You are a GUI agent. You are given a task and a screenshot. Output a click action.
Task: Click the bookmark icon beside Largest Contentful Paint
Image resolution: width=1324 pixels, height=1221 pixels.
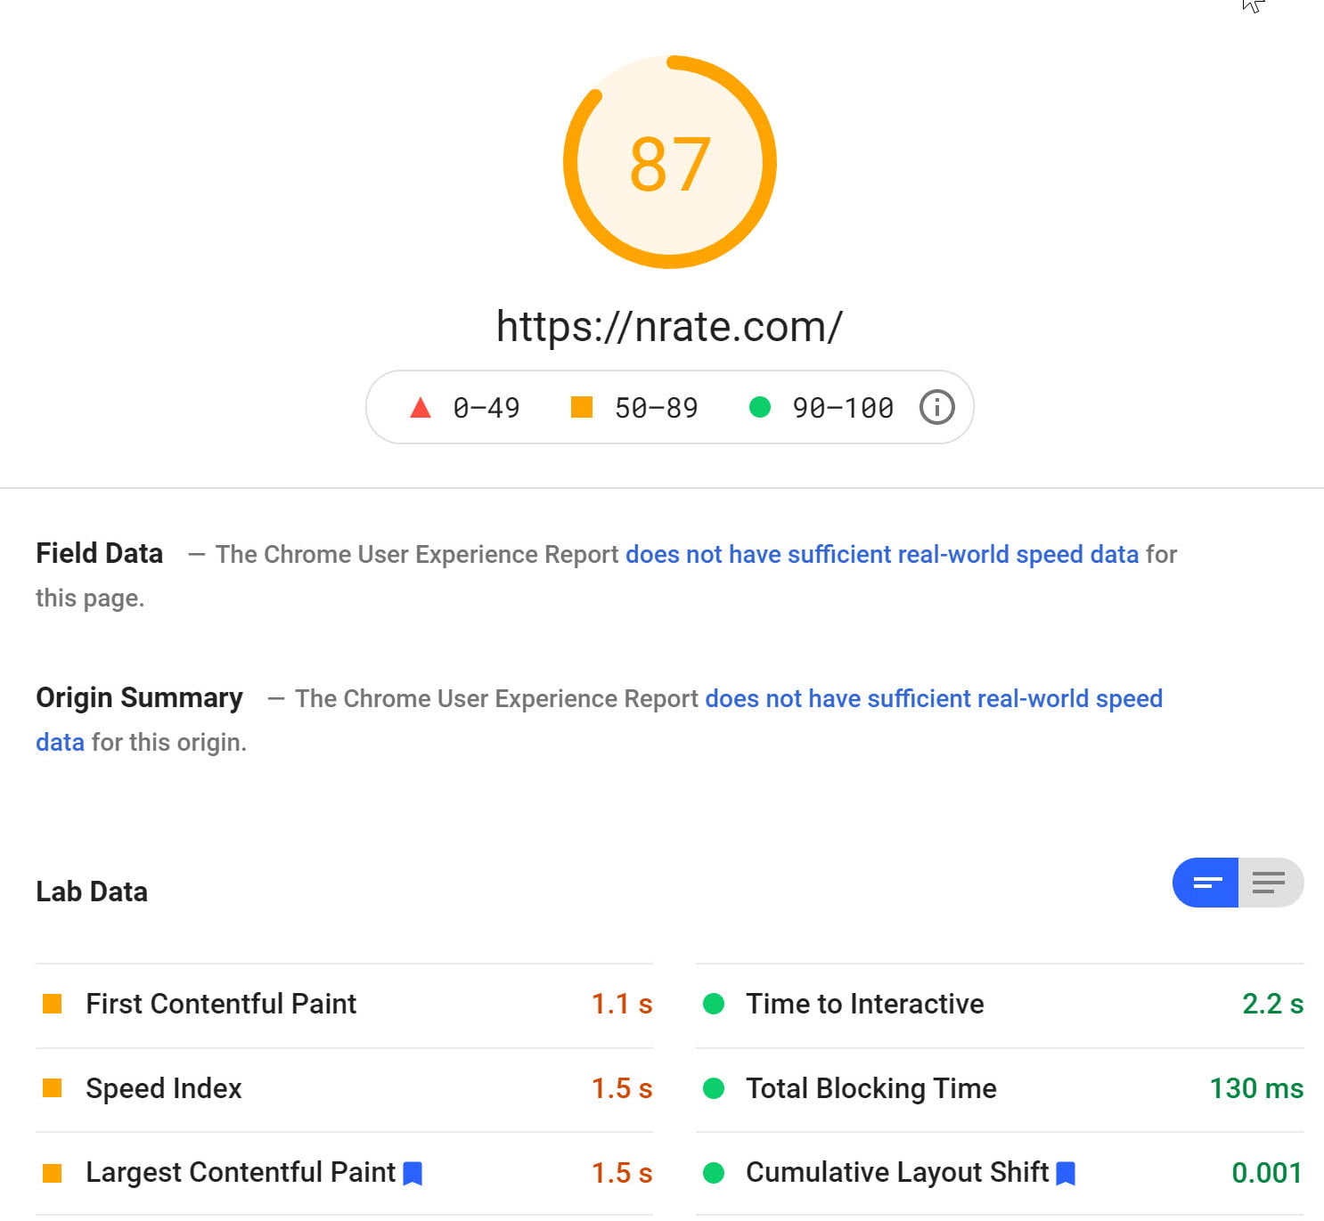pyautogui.click(x=413, y=1174)
